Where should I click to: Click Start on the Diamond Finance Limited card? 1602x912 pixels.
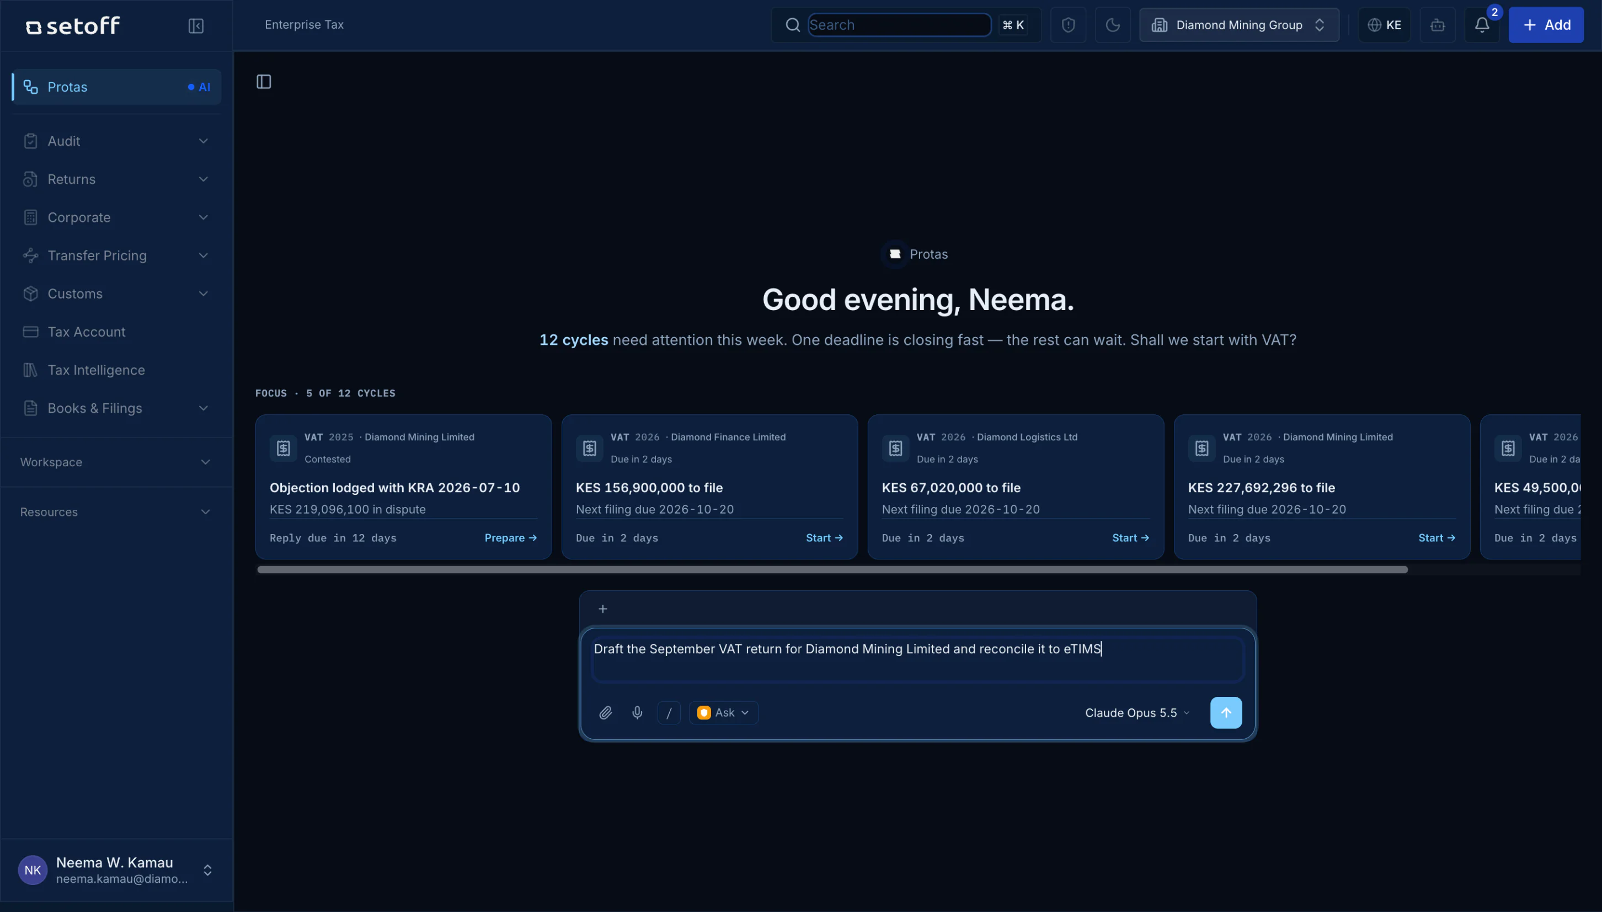coord(824,538)
